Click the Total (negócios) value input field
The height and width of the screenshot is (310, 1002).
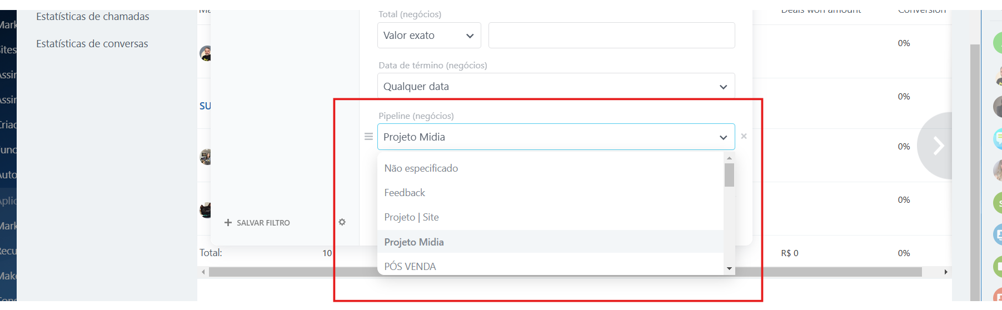click(x=611, y=36)
